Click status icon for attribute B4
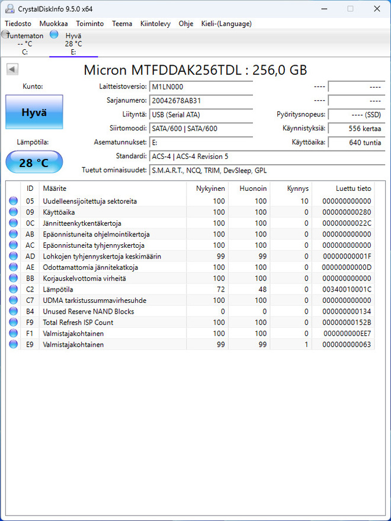The width and height of the screenshot is (391, 521). (x=13, y=311)
